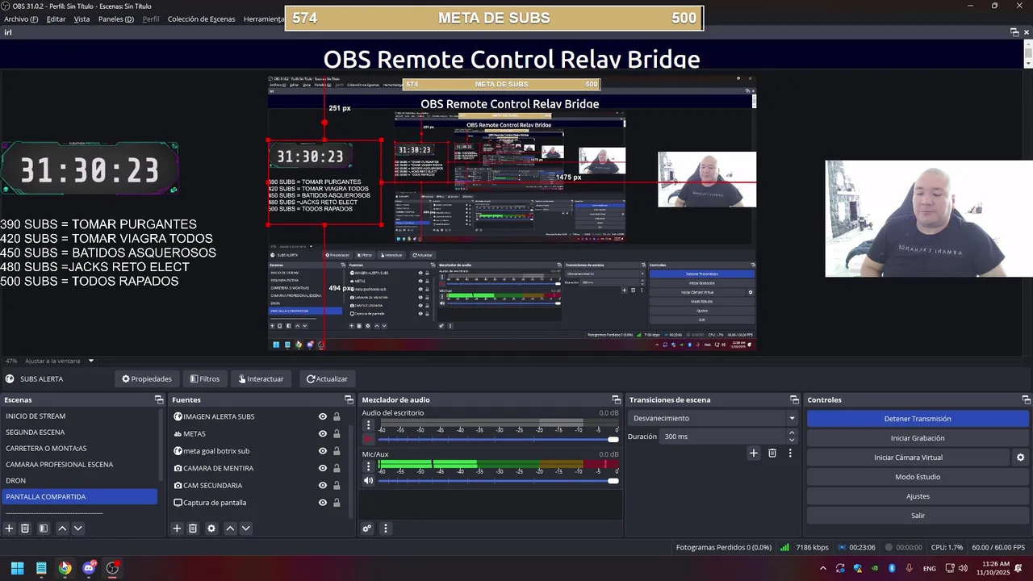The width and height of the screenshot is (1033, 581).
Task: Open audio mixer three-dot menu at bottom
Action: [385, 529]
